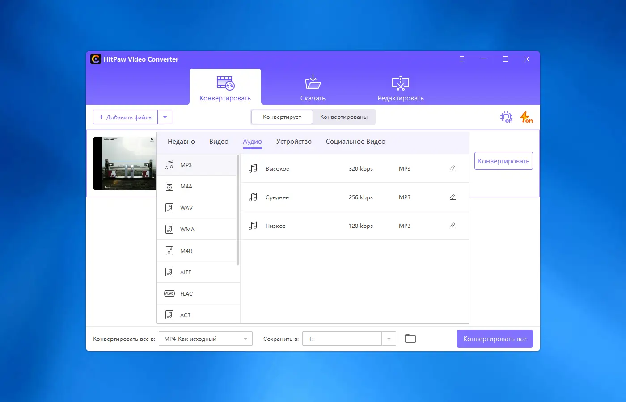The width and height of the screenshot is (626, 402).
Task: Click the WAV format icon
Action: pos(169,208)
